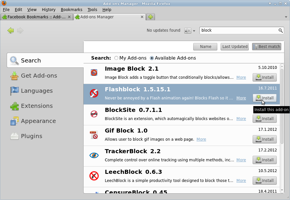Click the green back arrow
Viewport: 290px width, 200px height.
[10, 31]
